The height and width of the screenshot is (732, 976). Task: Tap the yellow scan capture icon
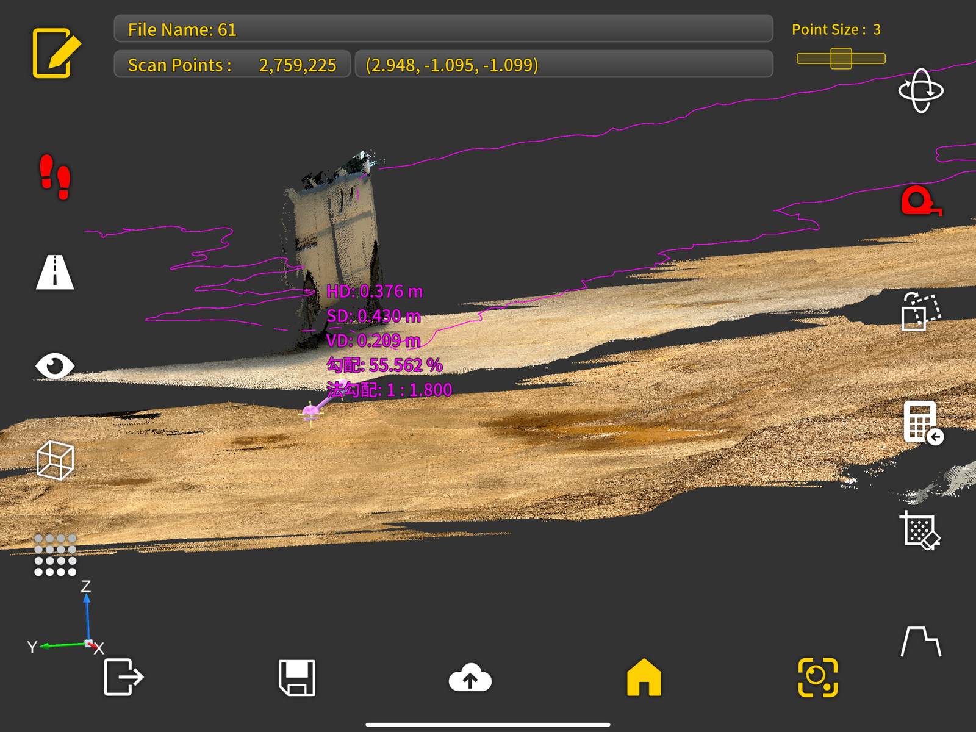coord(818,677)
